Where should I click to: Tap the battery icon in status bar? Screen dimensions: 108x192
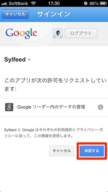[x=103, y=3]
